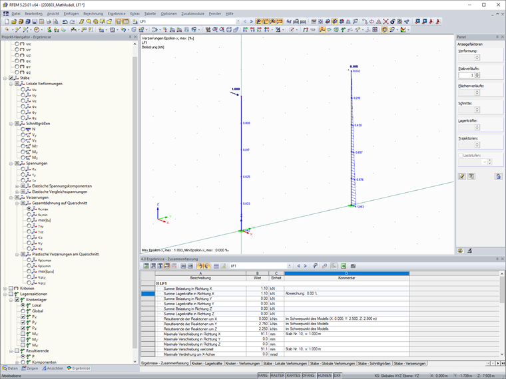Open the Ergebnisse navigator tab
Image resolution: width=506 pixels, height=379 pixels.
point(79,368)
